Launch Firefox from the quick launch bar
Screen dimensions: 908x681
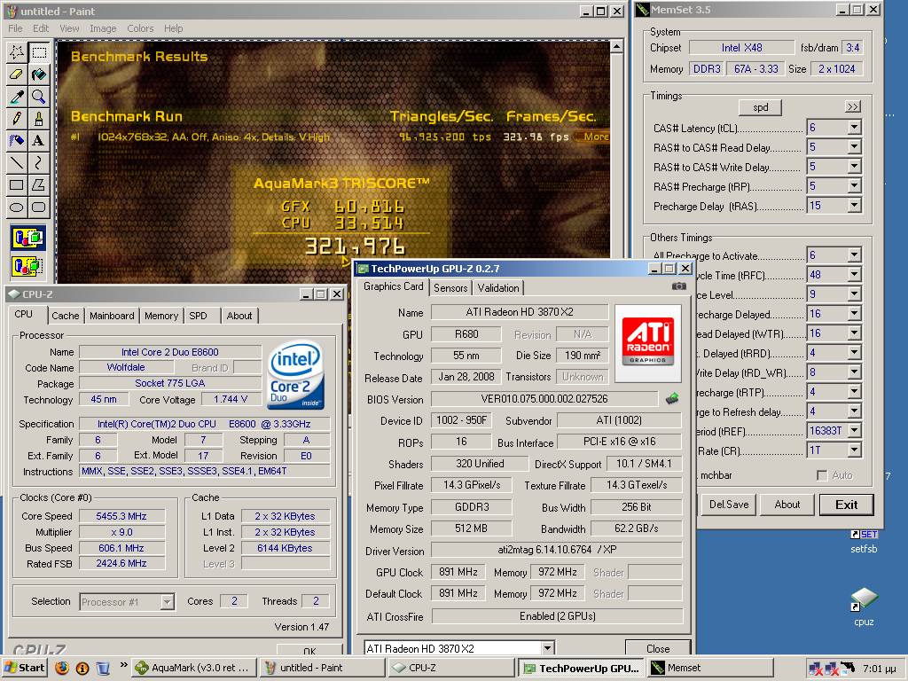(62, 668)
